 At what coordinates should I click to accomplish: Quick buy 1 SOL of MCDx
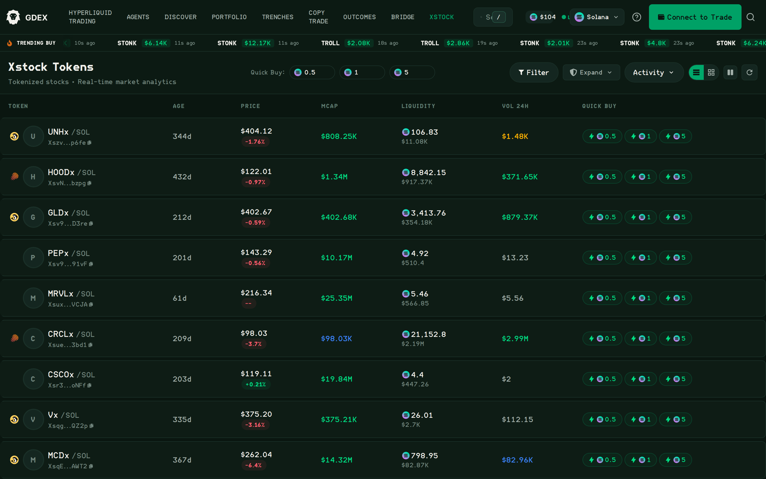coord(640,460)
